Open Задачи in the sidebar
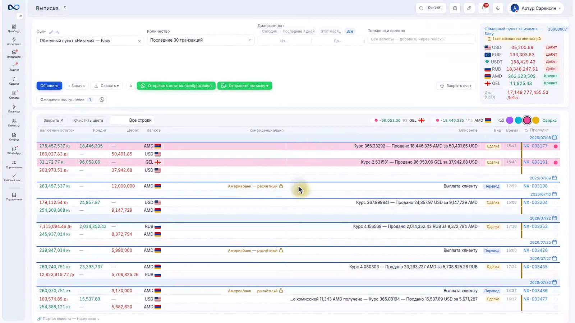The image size is (575, 323). [x=14, y=67]
